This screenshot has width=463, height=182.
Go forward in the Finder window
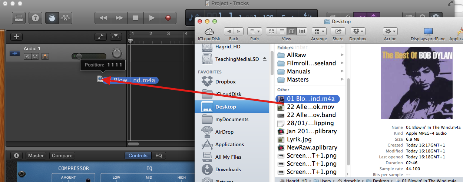tap(239, 31)
